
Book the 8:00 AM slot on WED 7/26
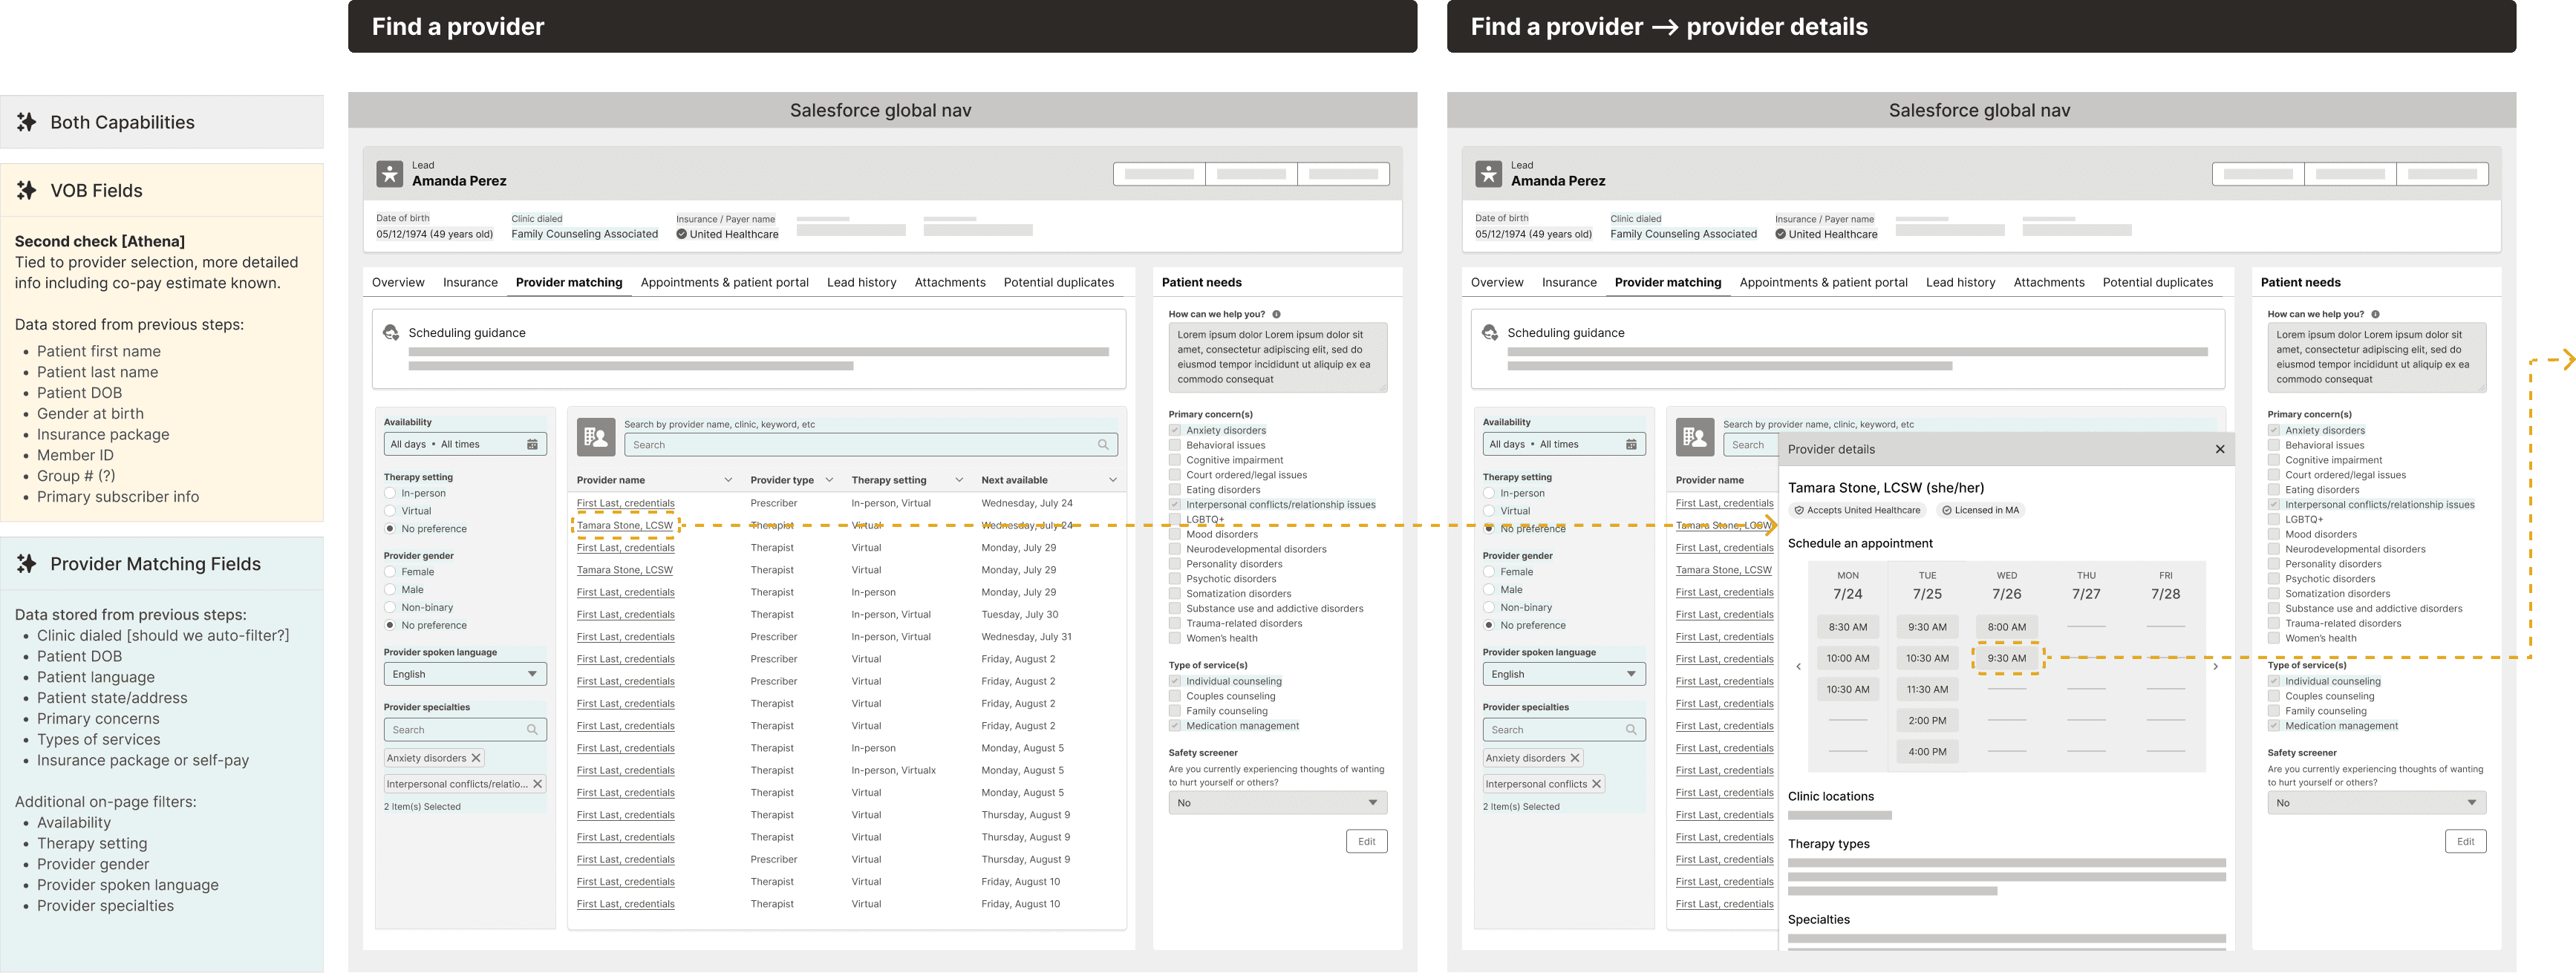point(2007,627)
